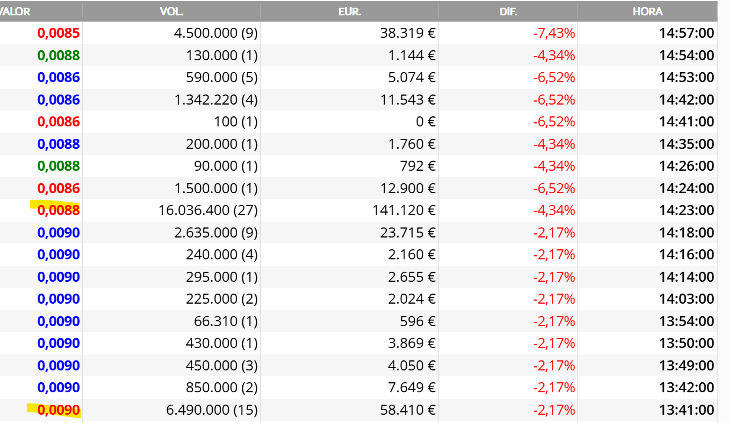Click the VALOR column header
Image resolution: width=730 pixels, height=423 pixels.
click(x=16, y=11)
